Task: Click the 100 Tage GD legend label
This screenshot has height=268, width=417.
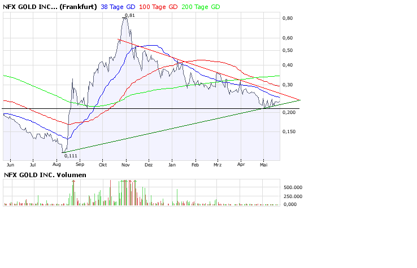Action: (x=158, y=7)
